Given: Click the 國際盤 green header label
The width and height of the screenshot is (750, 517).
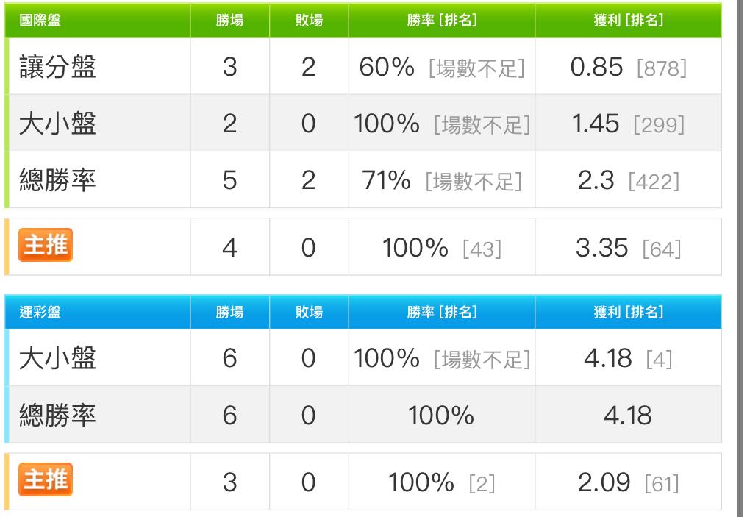Looking at the screenshot, I should (x=40, y=21).
